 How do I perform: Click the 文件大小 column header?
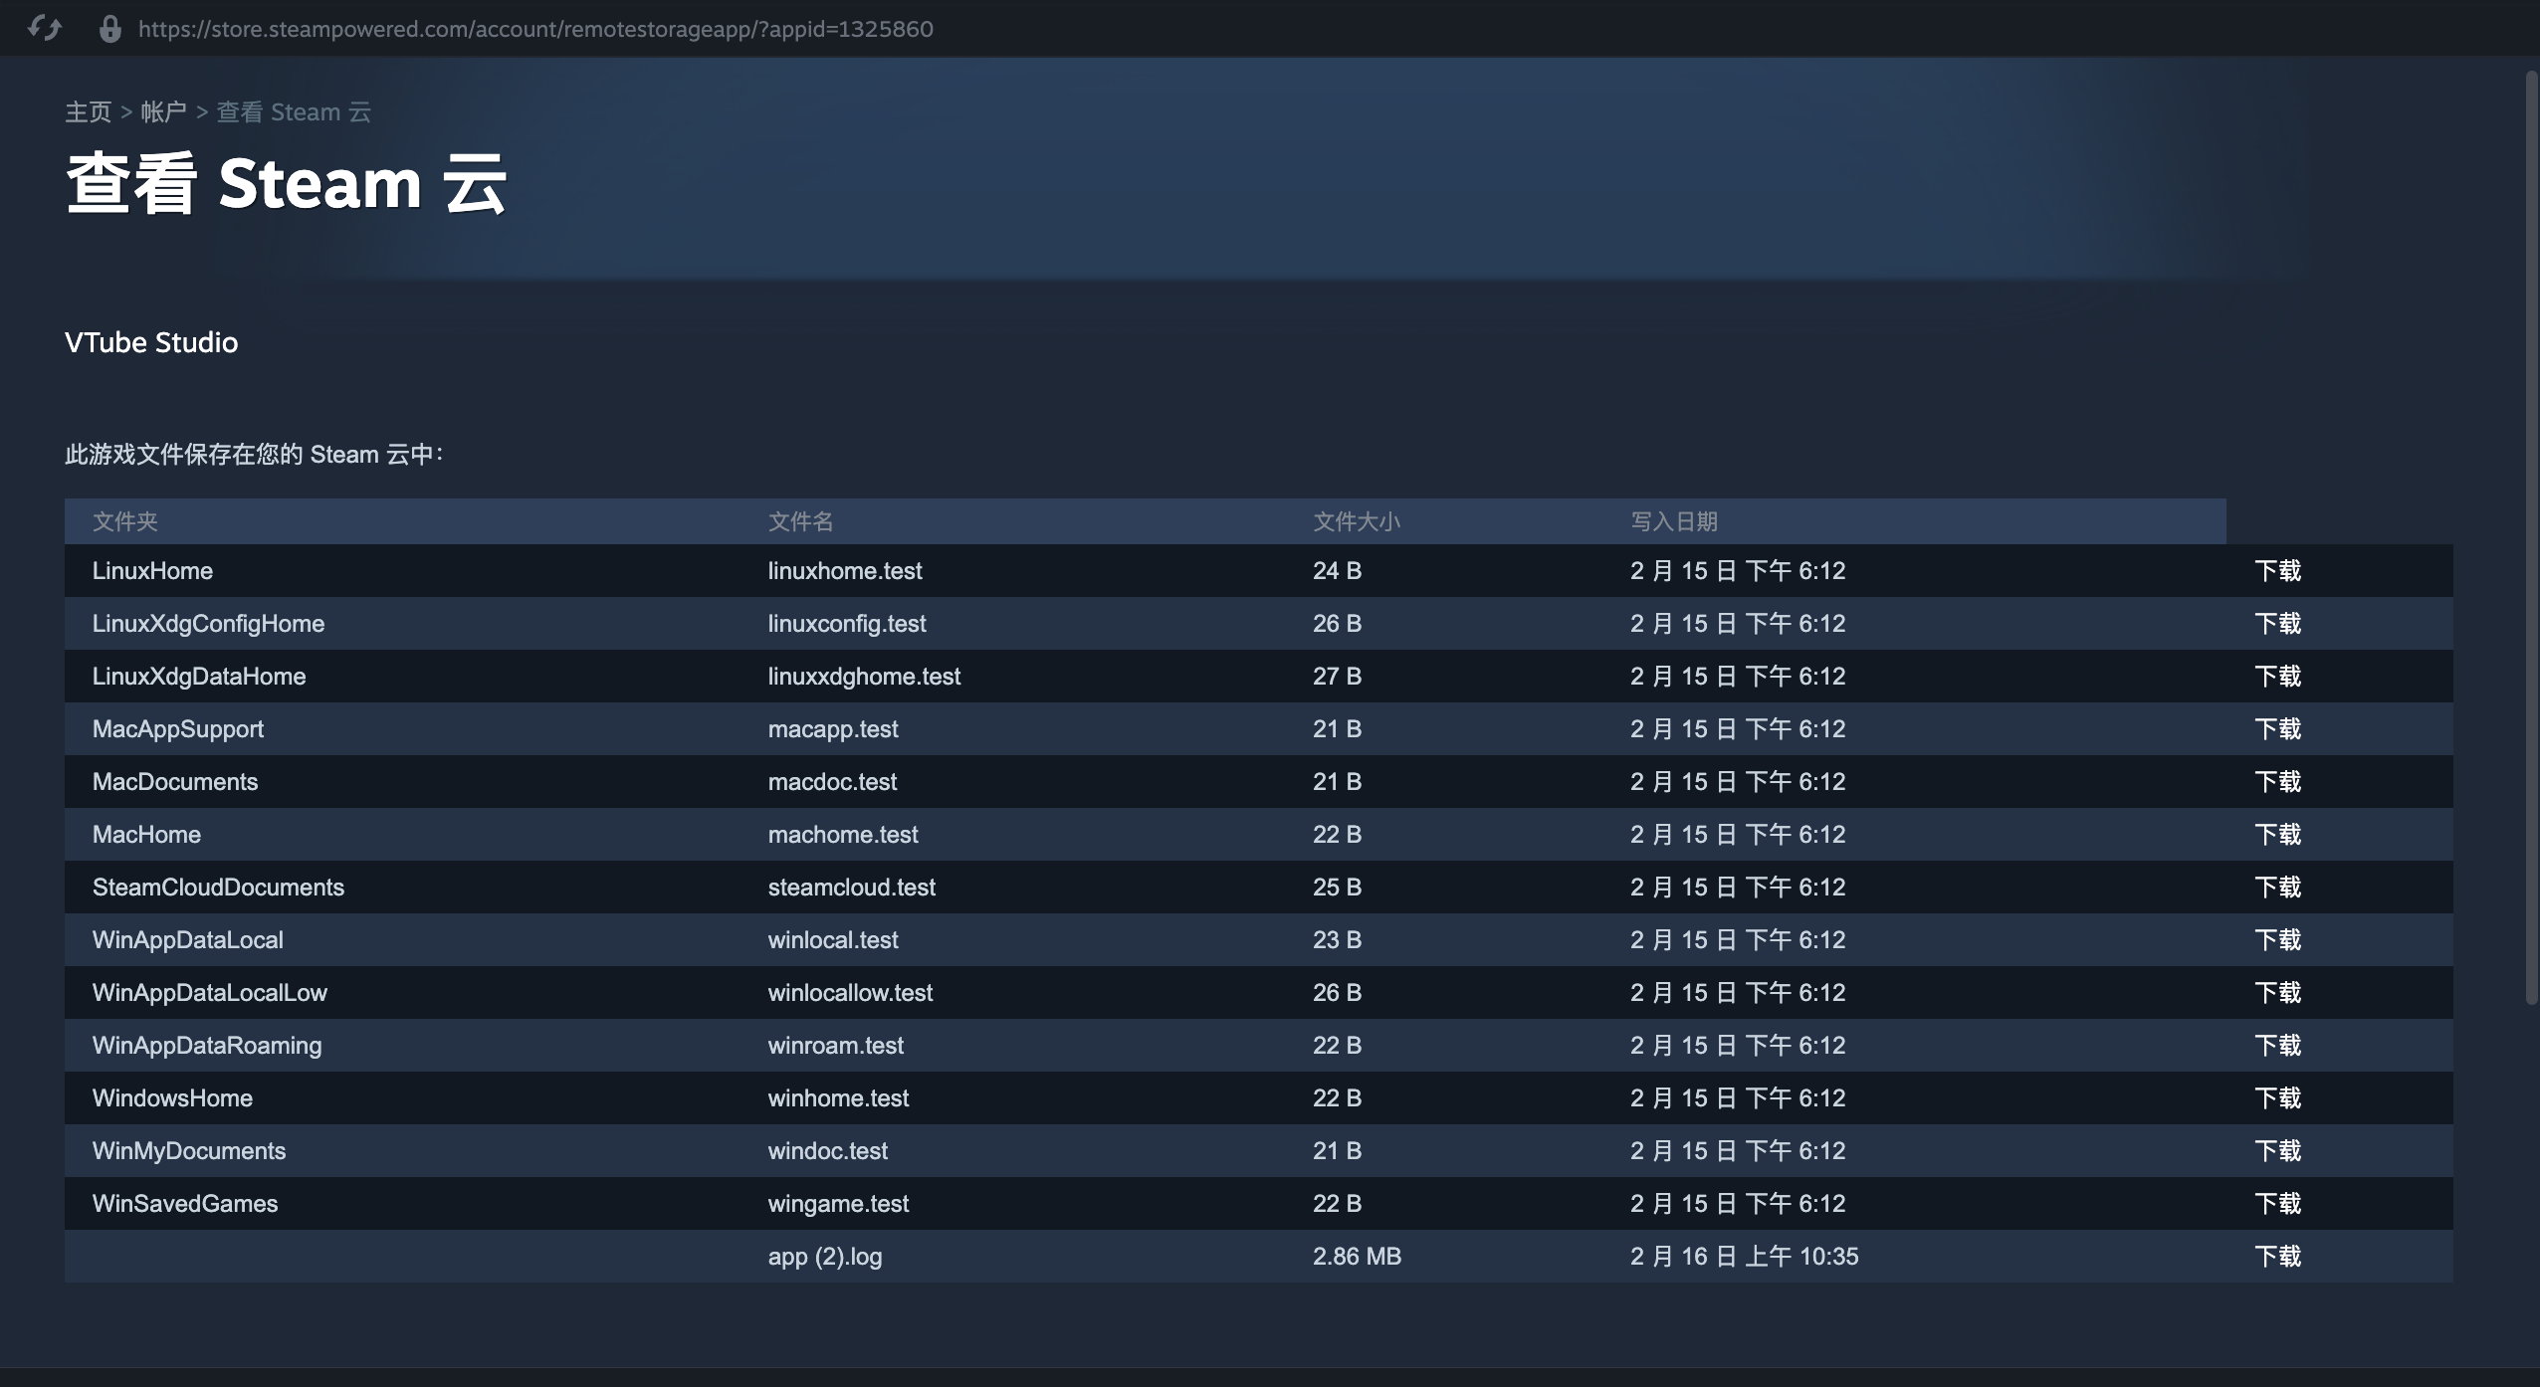(1357, 521)
